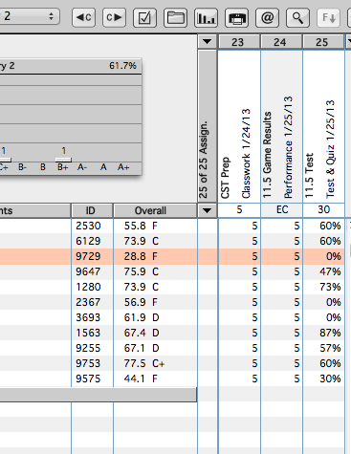The height and width of the screenshot is (454, 351).
Task: Select student ID 2530
Action: point(88,226)
